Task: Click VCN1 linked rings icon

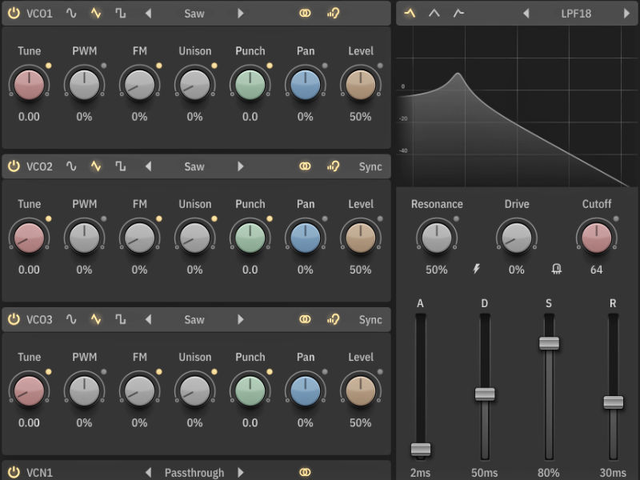Action: pos(305,472)
